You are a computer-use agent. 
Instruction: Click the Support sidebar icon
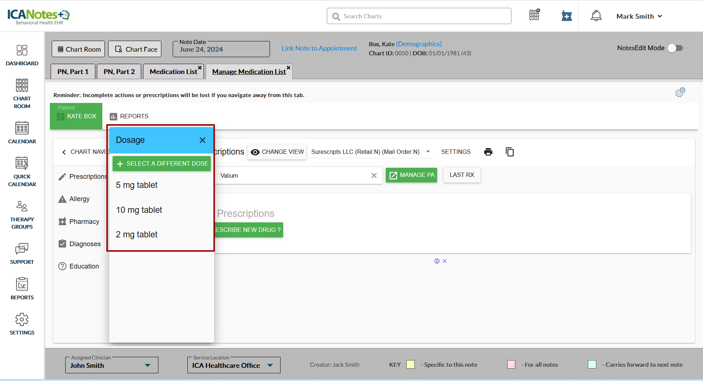click(22, 254)
